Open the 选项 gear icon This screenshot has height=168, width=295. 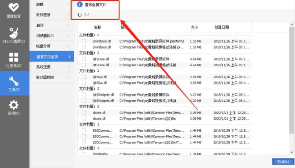tap(14, 105)
